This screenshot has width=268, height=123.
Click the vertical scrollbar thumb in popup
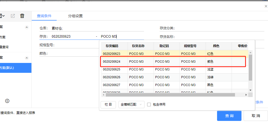point(250,68)
